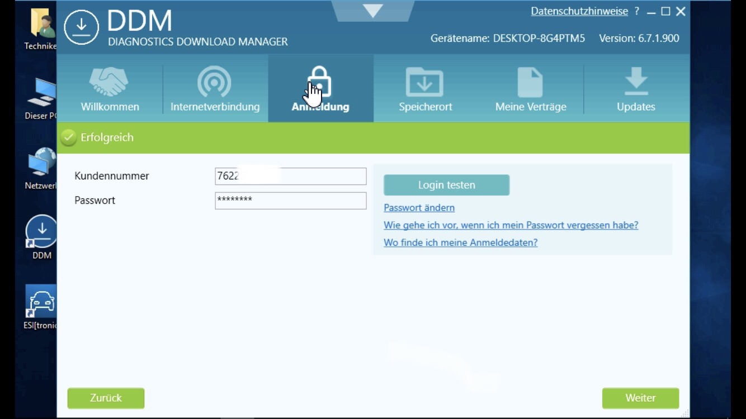The height and width of the screenshot is (419, 746).
Task: Click the help question mark icon
Action: [637, 11]
